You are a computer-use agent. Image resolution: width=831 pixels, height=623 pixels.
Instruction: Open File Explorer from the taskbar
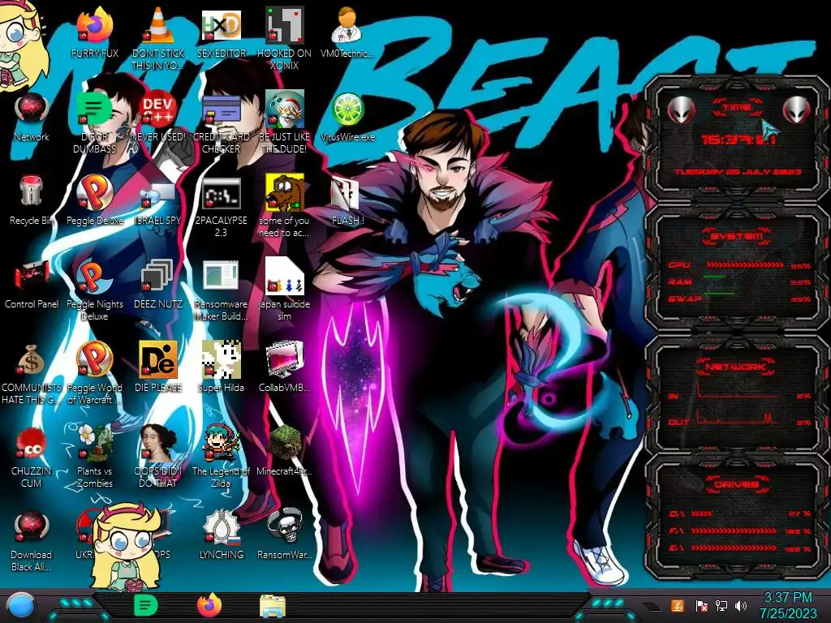273,606
